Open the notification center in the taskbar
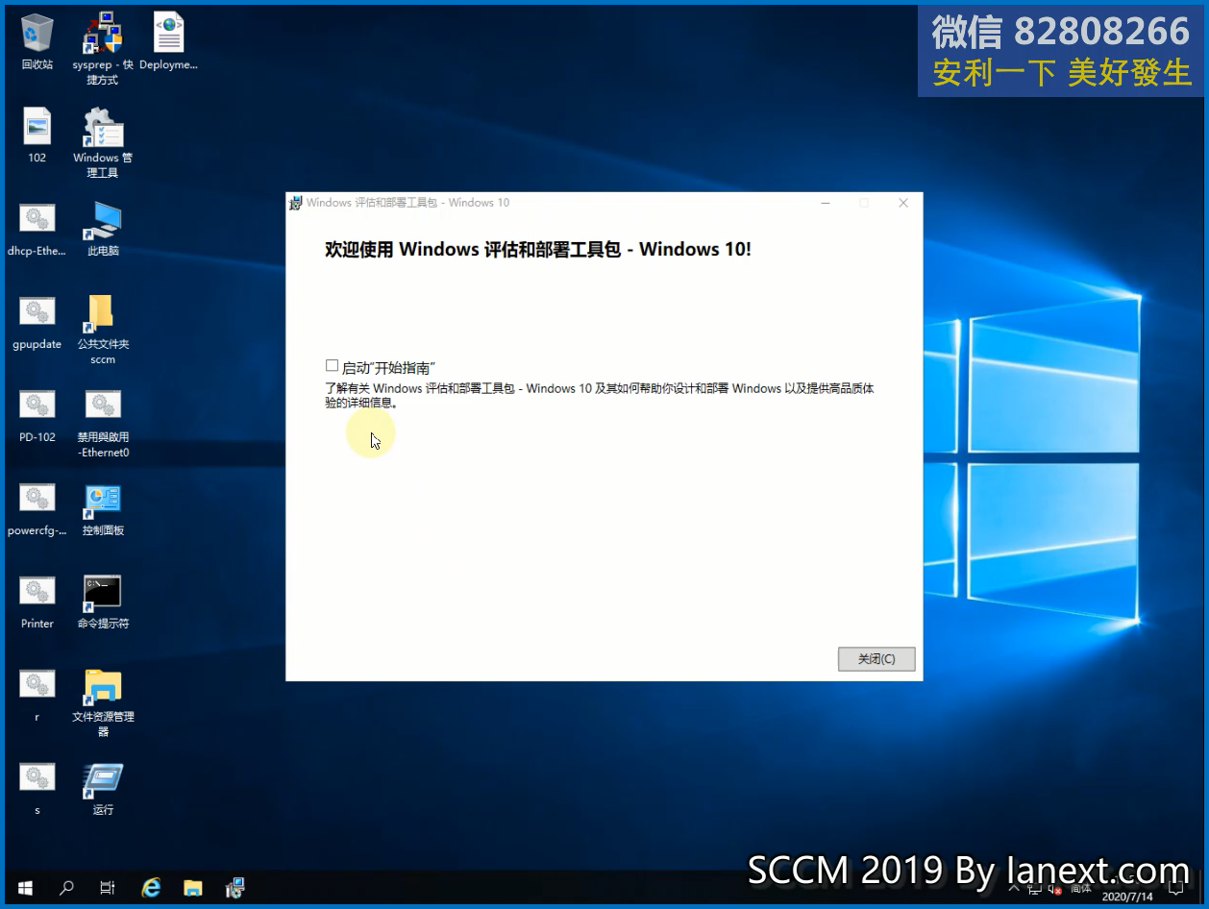 (x=1175, y=888)
